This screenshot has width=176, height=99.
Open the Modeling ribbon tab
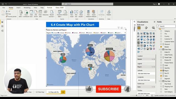pyautogui.click(x=27, y=8)
